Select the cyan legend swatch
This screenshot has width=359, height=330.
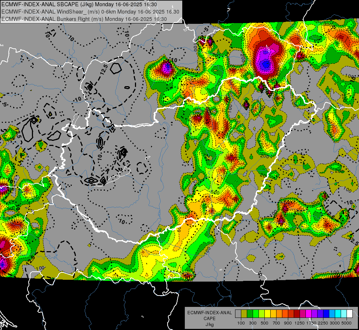click(x=338, y=313)
